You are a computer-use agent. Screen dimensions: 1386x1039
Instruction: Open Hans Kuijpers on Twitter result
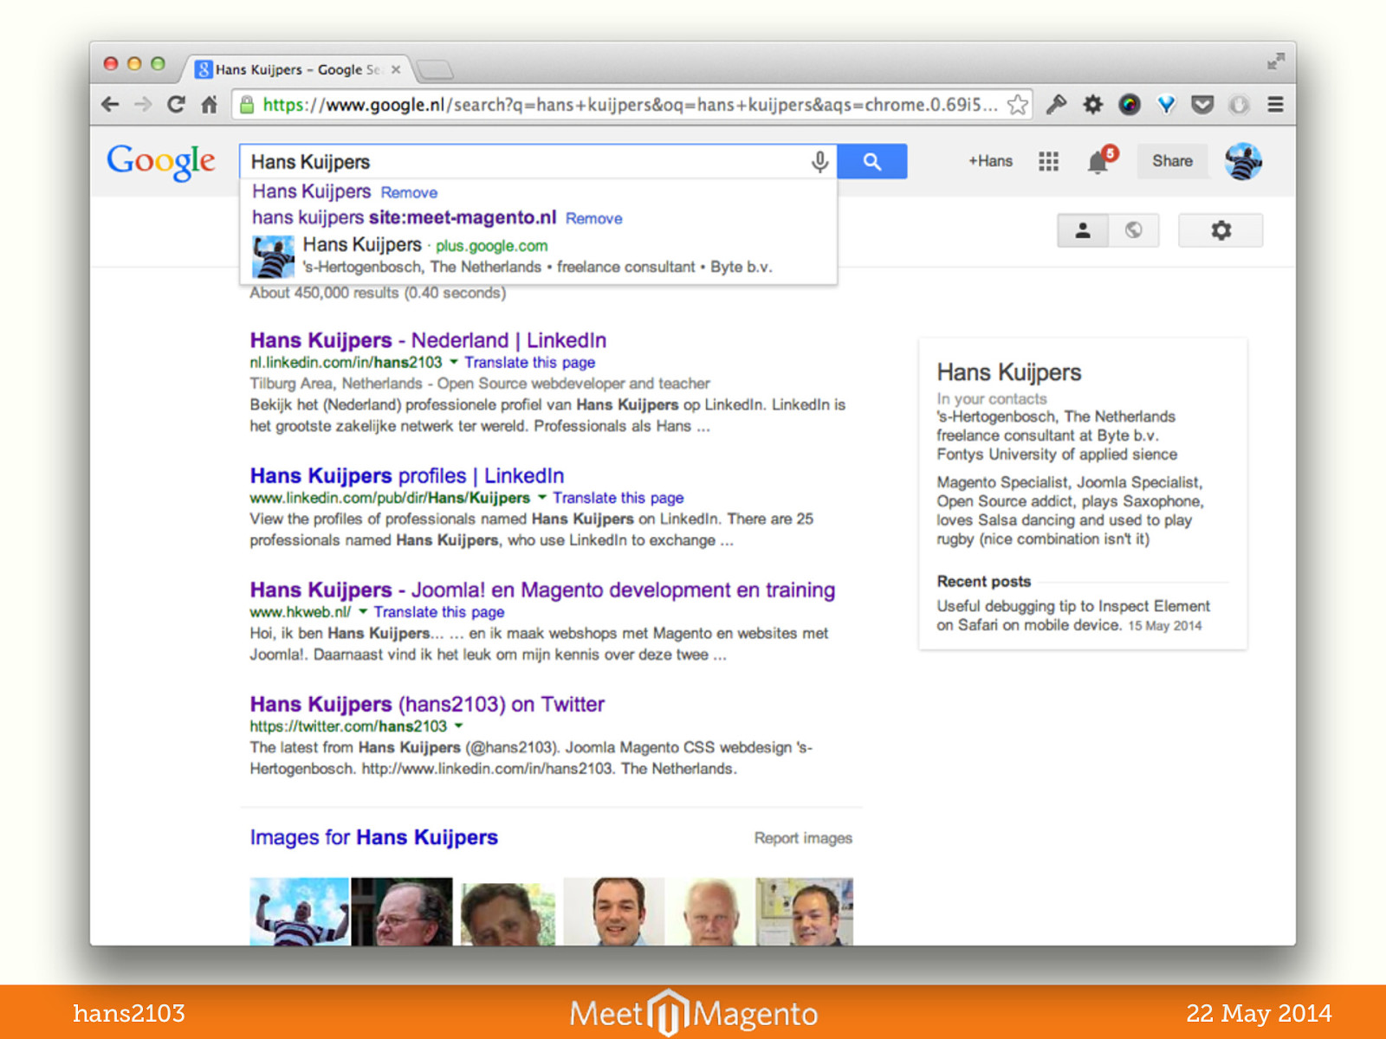click(x=427, y=704)
